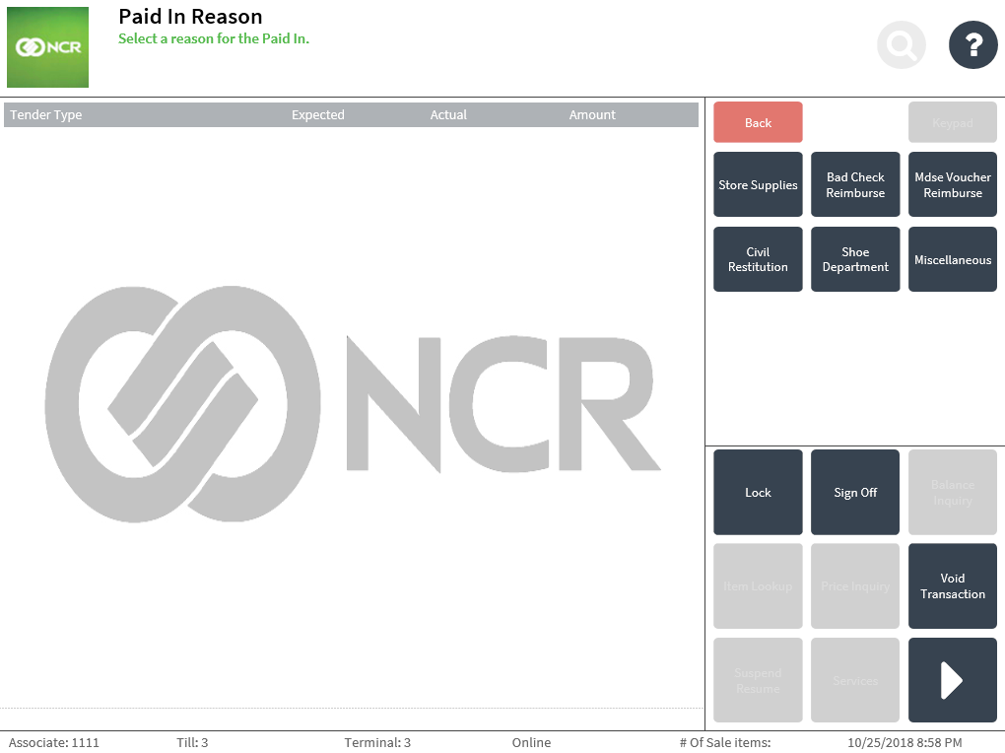The width and height of the screenshot is (1005, 753).
Task: Click the help question mark icon
Action: coord(972,44)
